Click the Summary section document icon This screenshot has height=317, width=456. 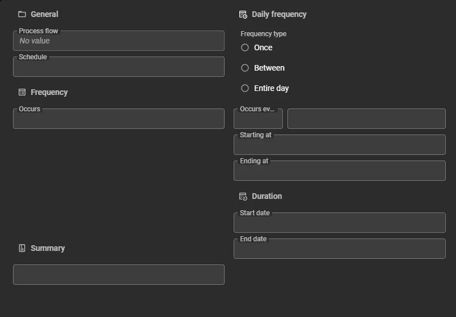pos(22,248)
